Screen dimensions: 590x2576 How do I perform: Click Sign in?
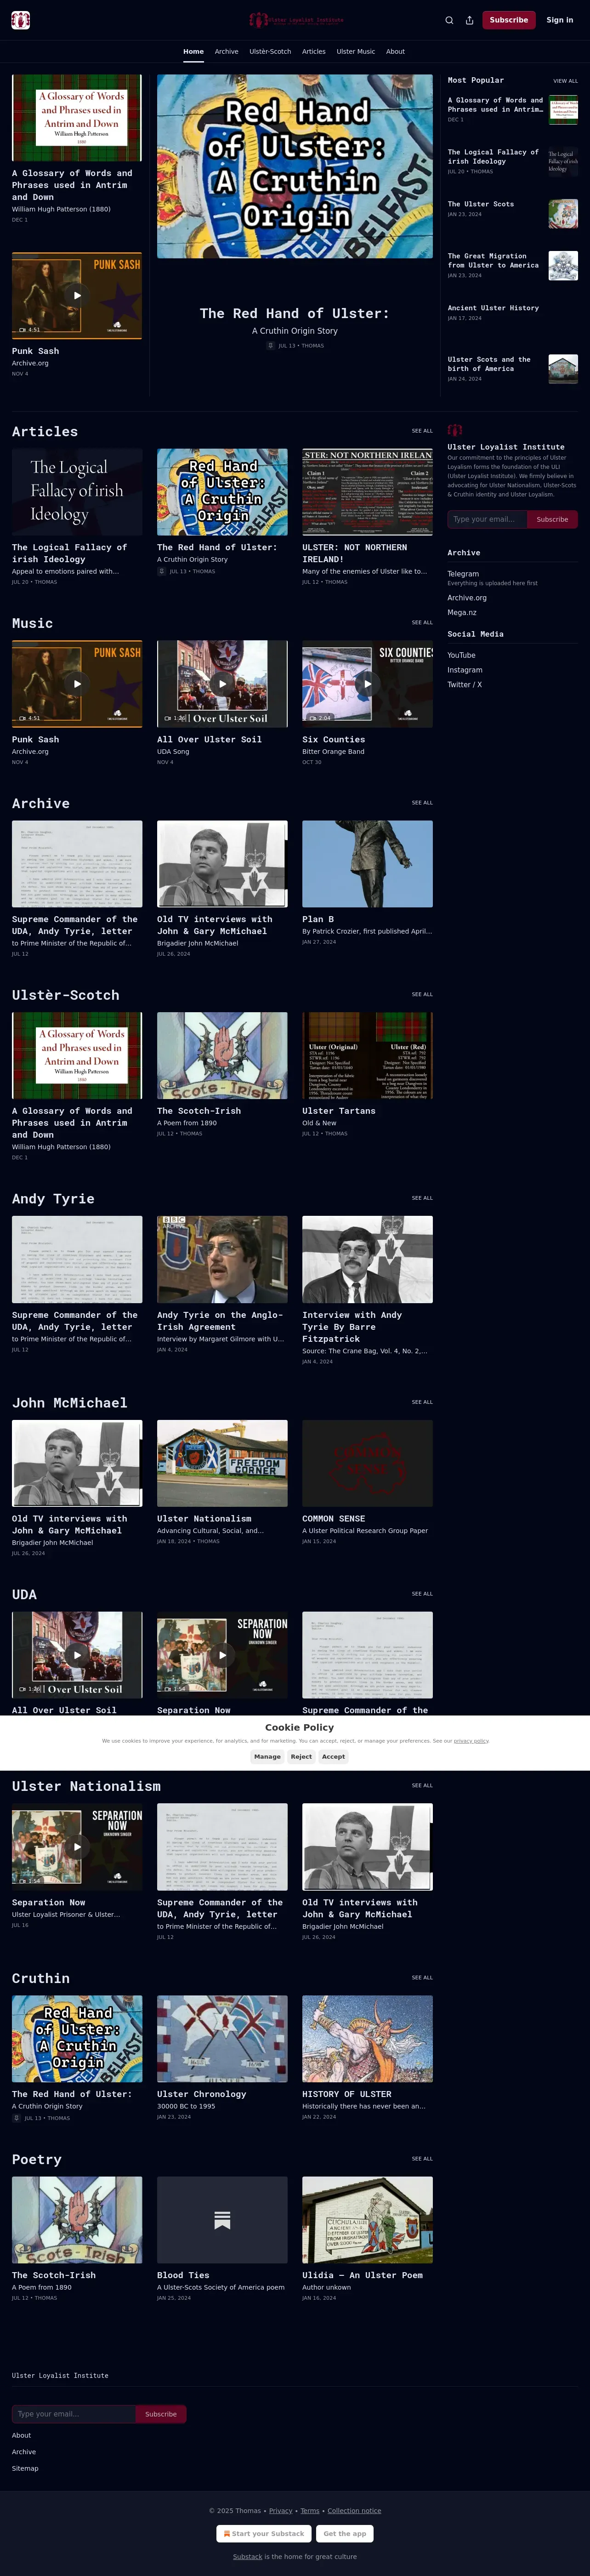point(560,20)
